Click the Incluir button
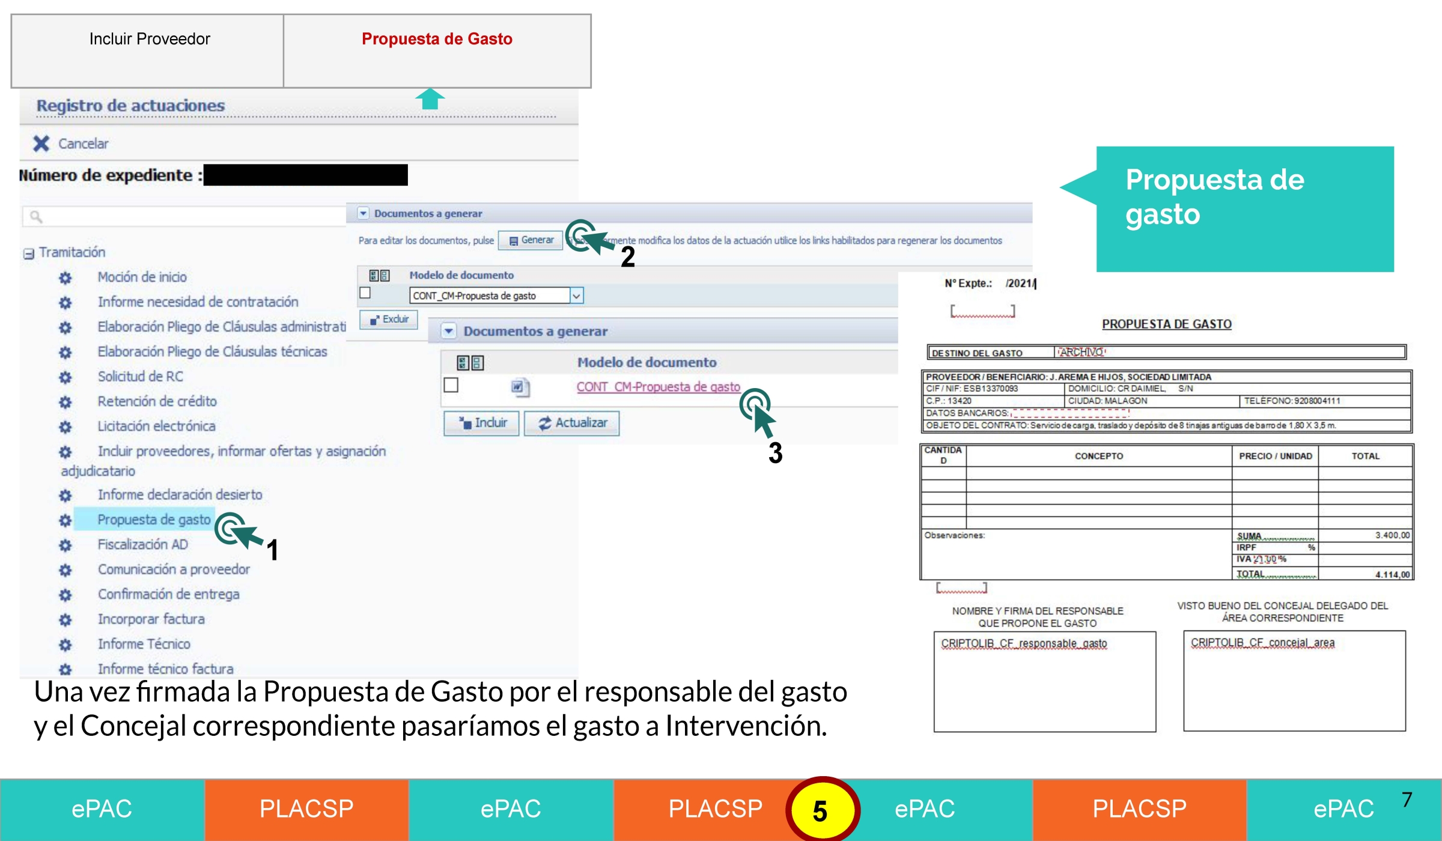1442x841 pixels. pos(481,423)
